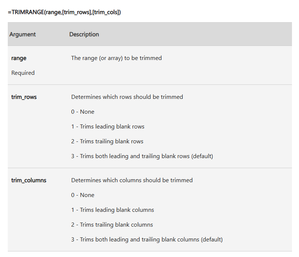Click "0 - None" under trim_columns
This screenshot has width=299, height=257.
point(83,195)
